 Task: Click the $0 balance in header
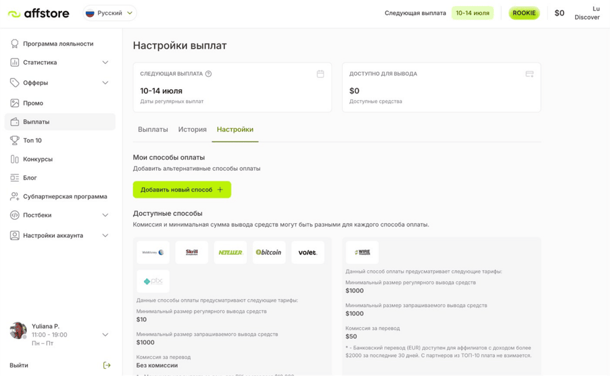(x=559, y=13)
